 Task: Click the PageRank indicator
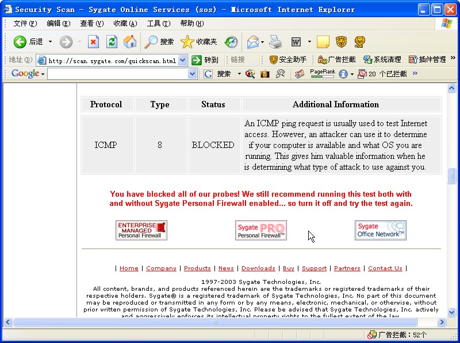pyautogui.click(x=323, y=74)
